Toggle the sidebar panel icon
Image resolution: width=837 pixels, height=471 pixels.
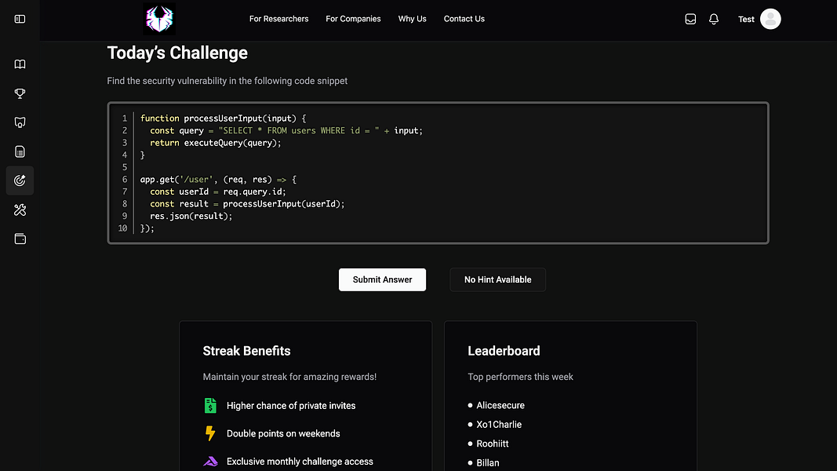point(20,19)
